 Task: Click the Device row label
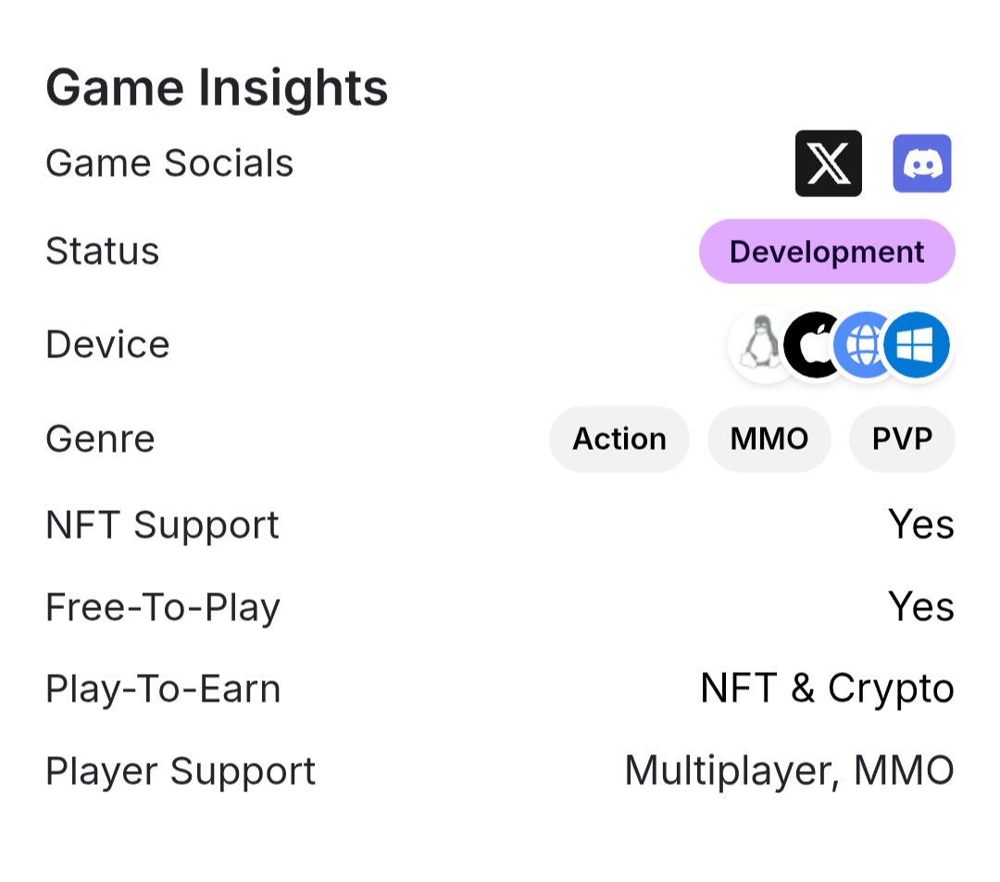(107, 345)
